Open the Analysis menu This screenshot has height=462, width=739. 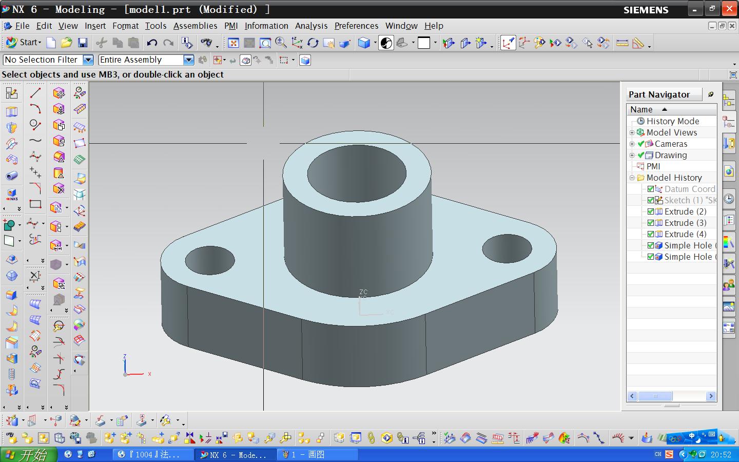311,26
